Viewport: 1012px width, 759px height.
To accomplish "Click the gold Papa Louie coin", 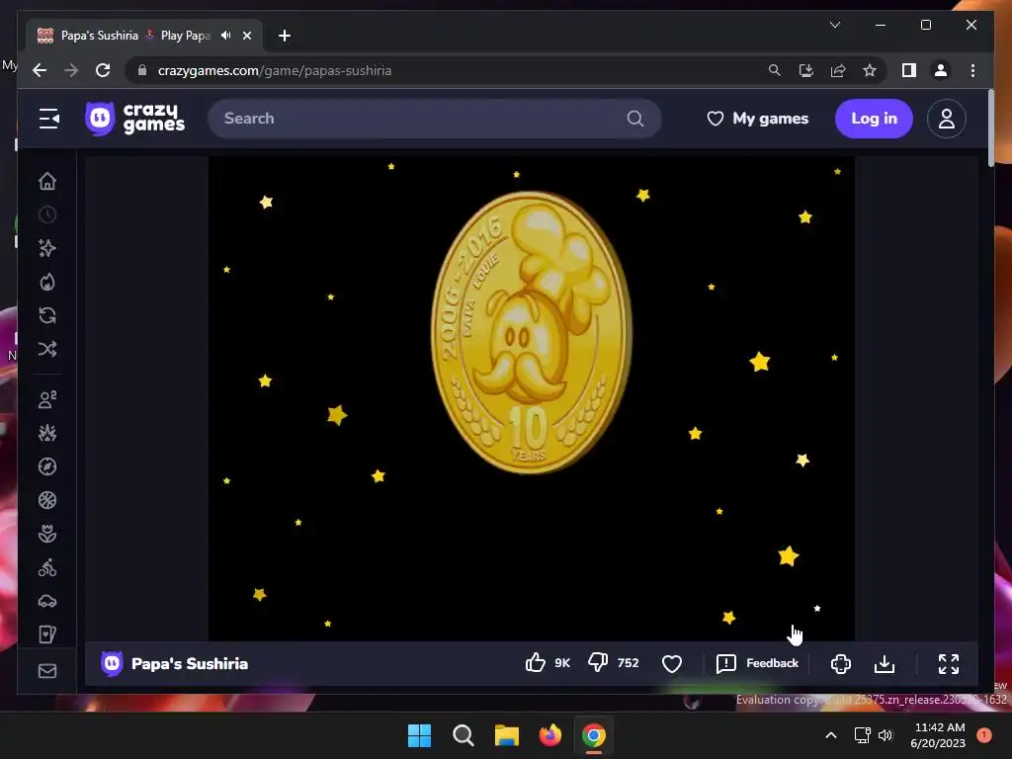I will tap(531, 332).
